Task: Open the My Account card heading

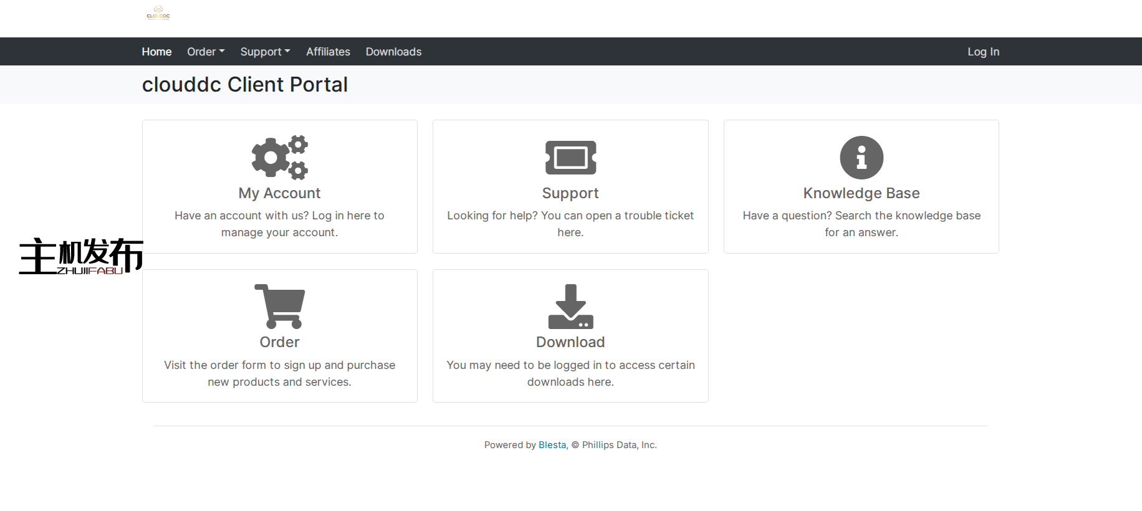Action: (279, 193)
